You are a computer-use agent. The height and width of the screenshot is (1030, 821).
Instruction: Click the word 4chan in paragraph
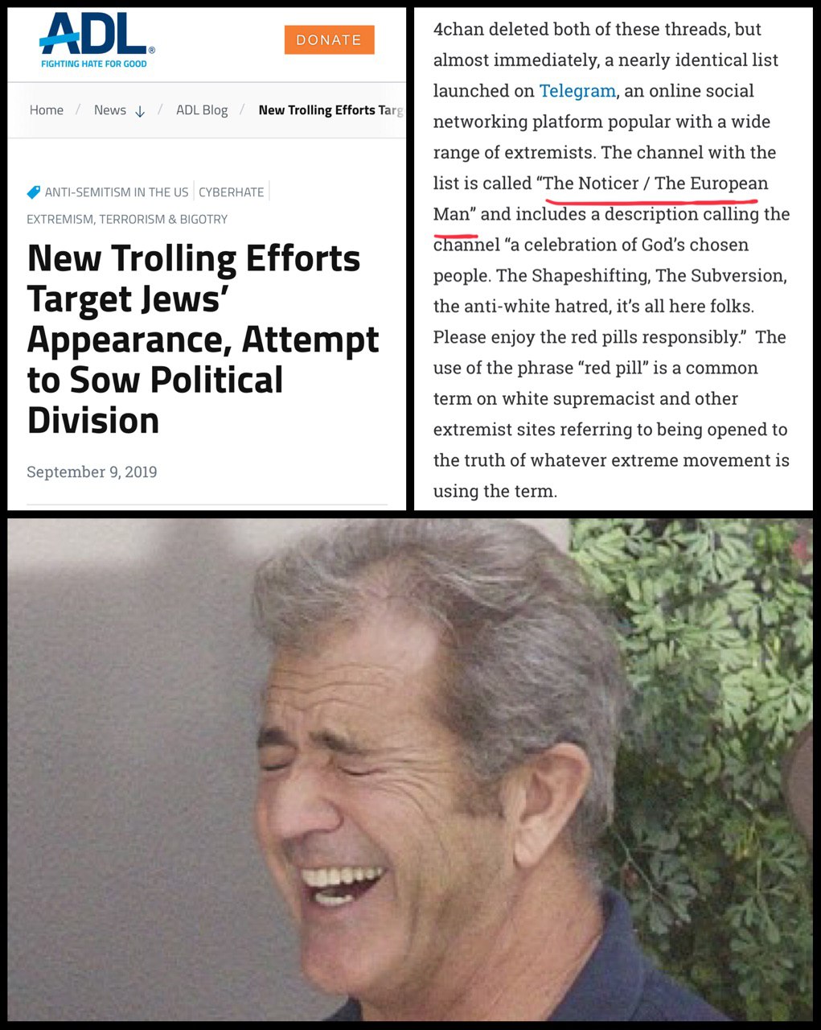pos(458,30)
